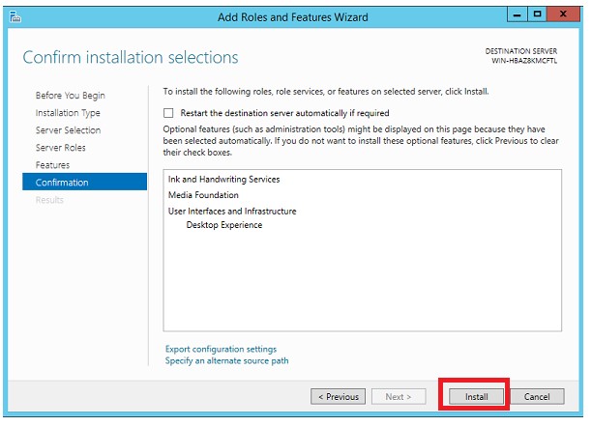Switch to the Features step
The image size is (592, 426).
(x=52, y=165)
